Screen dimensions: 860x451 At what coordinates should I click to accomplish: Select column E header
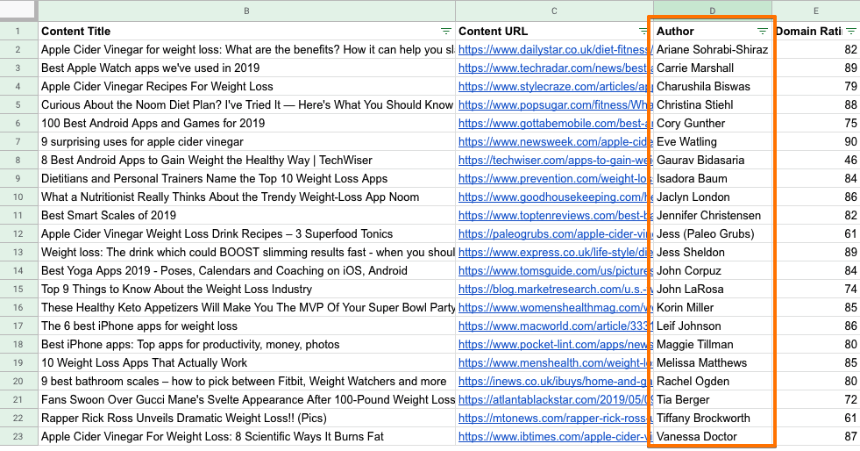[816, 11]
